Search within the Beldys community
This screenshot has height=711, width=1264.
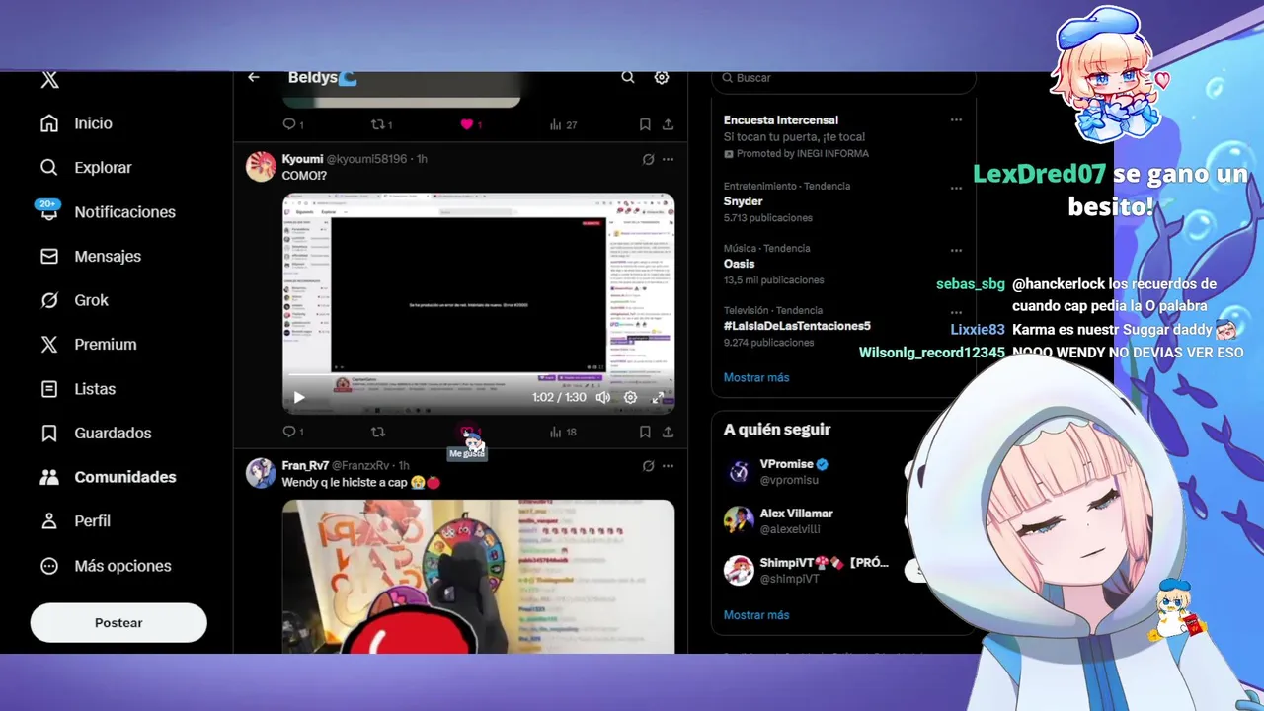[628, 77]
